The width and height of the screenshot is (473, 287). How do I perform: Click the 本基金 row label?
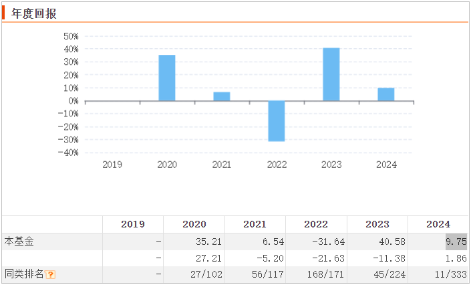coord(19,241)
